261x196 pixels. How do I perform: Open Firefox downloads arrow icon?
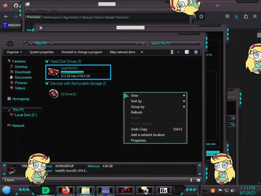click(x=236, y=16)
